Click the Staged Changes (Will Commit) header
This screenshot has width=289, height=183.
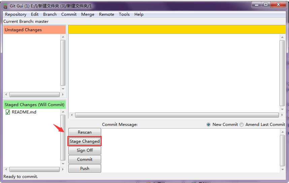[x=34, y=104]
